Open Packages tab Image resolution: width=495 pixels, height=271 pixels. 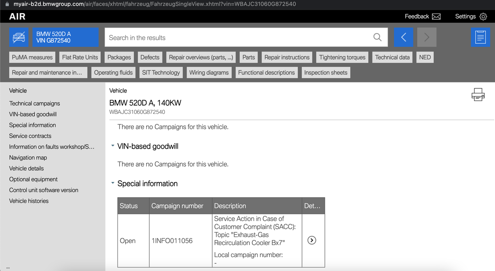(x=119, y=57)
